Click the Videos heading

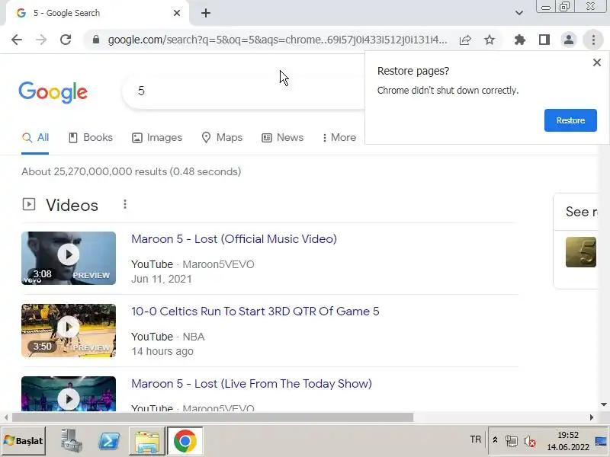click(x=72, y=205)
